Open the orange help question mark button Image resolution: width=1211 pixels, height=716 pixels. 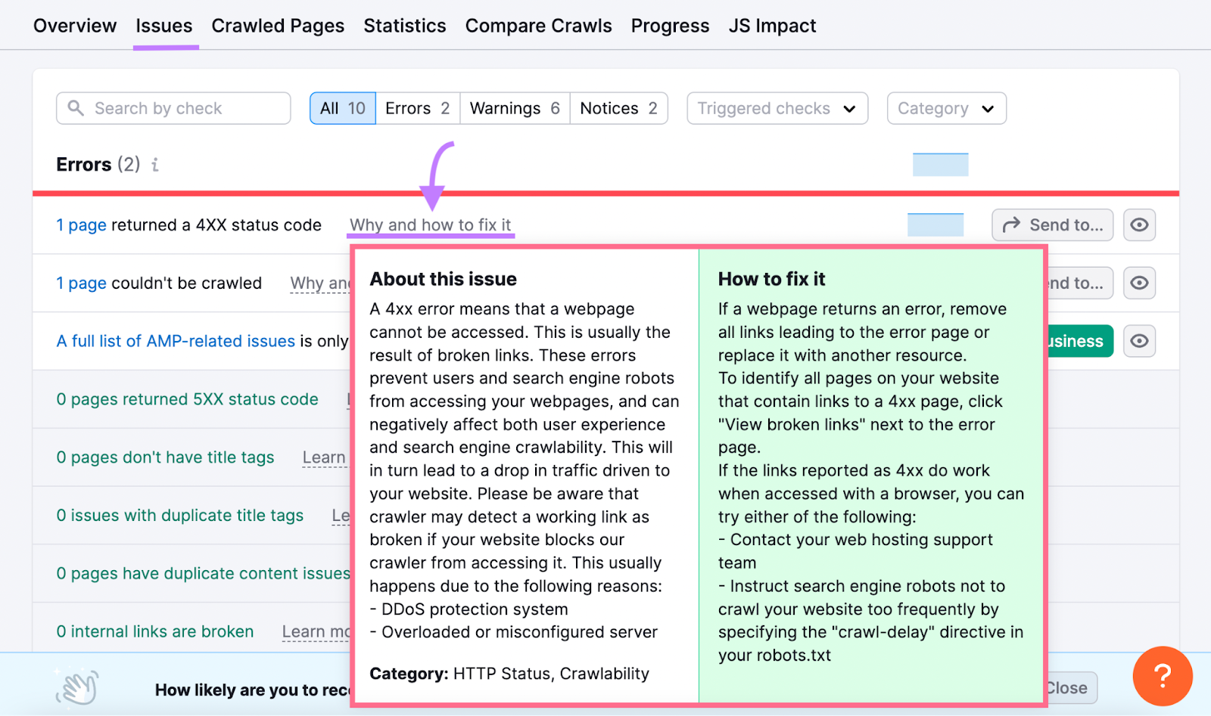pyautogui.click(x=1163, y=676)
